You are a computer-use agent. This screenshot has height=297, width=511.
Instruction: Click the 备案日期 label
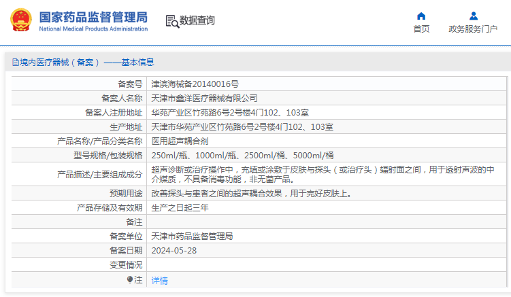coord(126,251)
